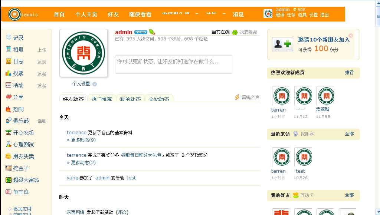Click 邀请10个新朋友加入 link
380x215 pixels.
324,40
